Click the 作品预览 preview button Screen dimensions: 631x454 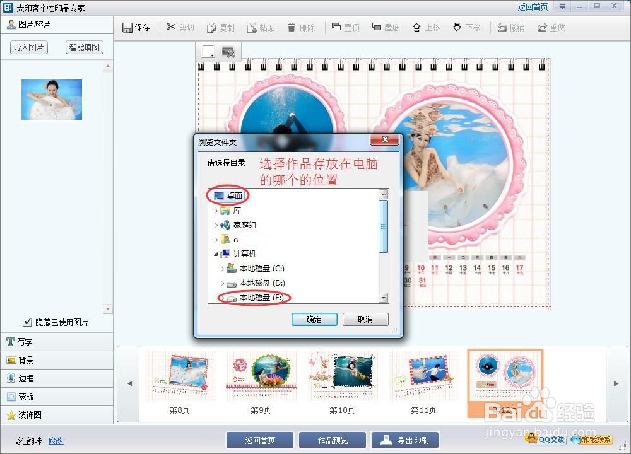pos(333,439)
